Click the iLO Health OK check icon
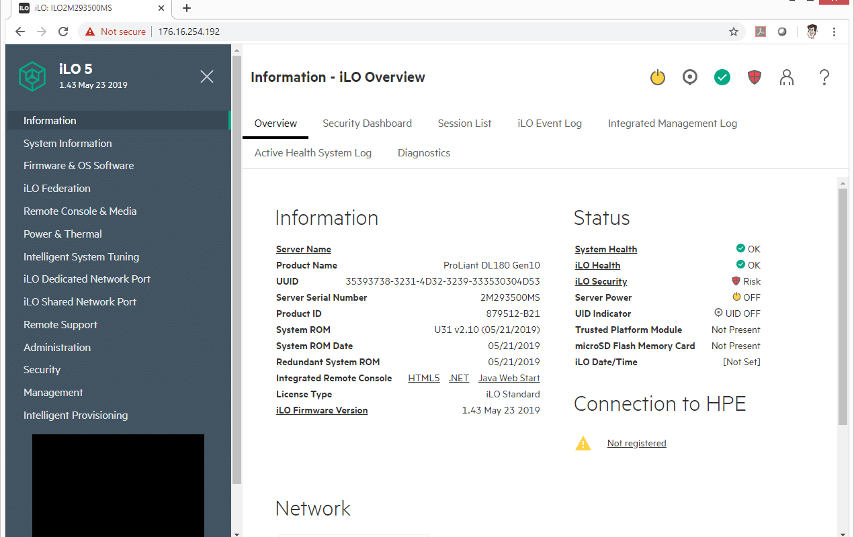The width and height of the screenshot is (854, 537). tap(740, 265)
